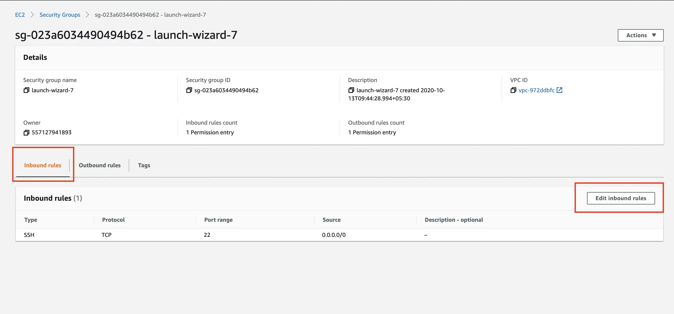
Task: Click breadcrumb chevron after Security Groups
Action: [x=87, y=15]
